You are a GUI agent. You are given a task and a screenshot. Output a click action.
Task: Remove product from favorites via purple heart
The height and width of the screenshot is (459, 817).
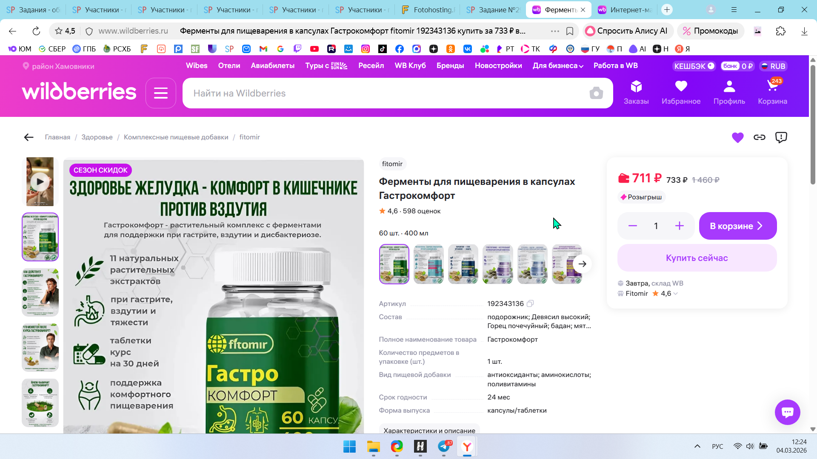[737, 137]
